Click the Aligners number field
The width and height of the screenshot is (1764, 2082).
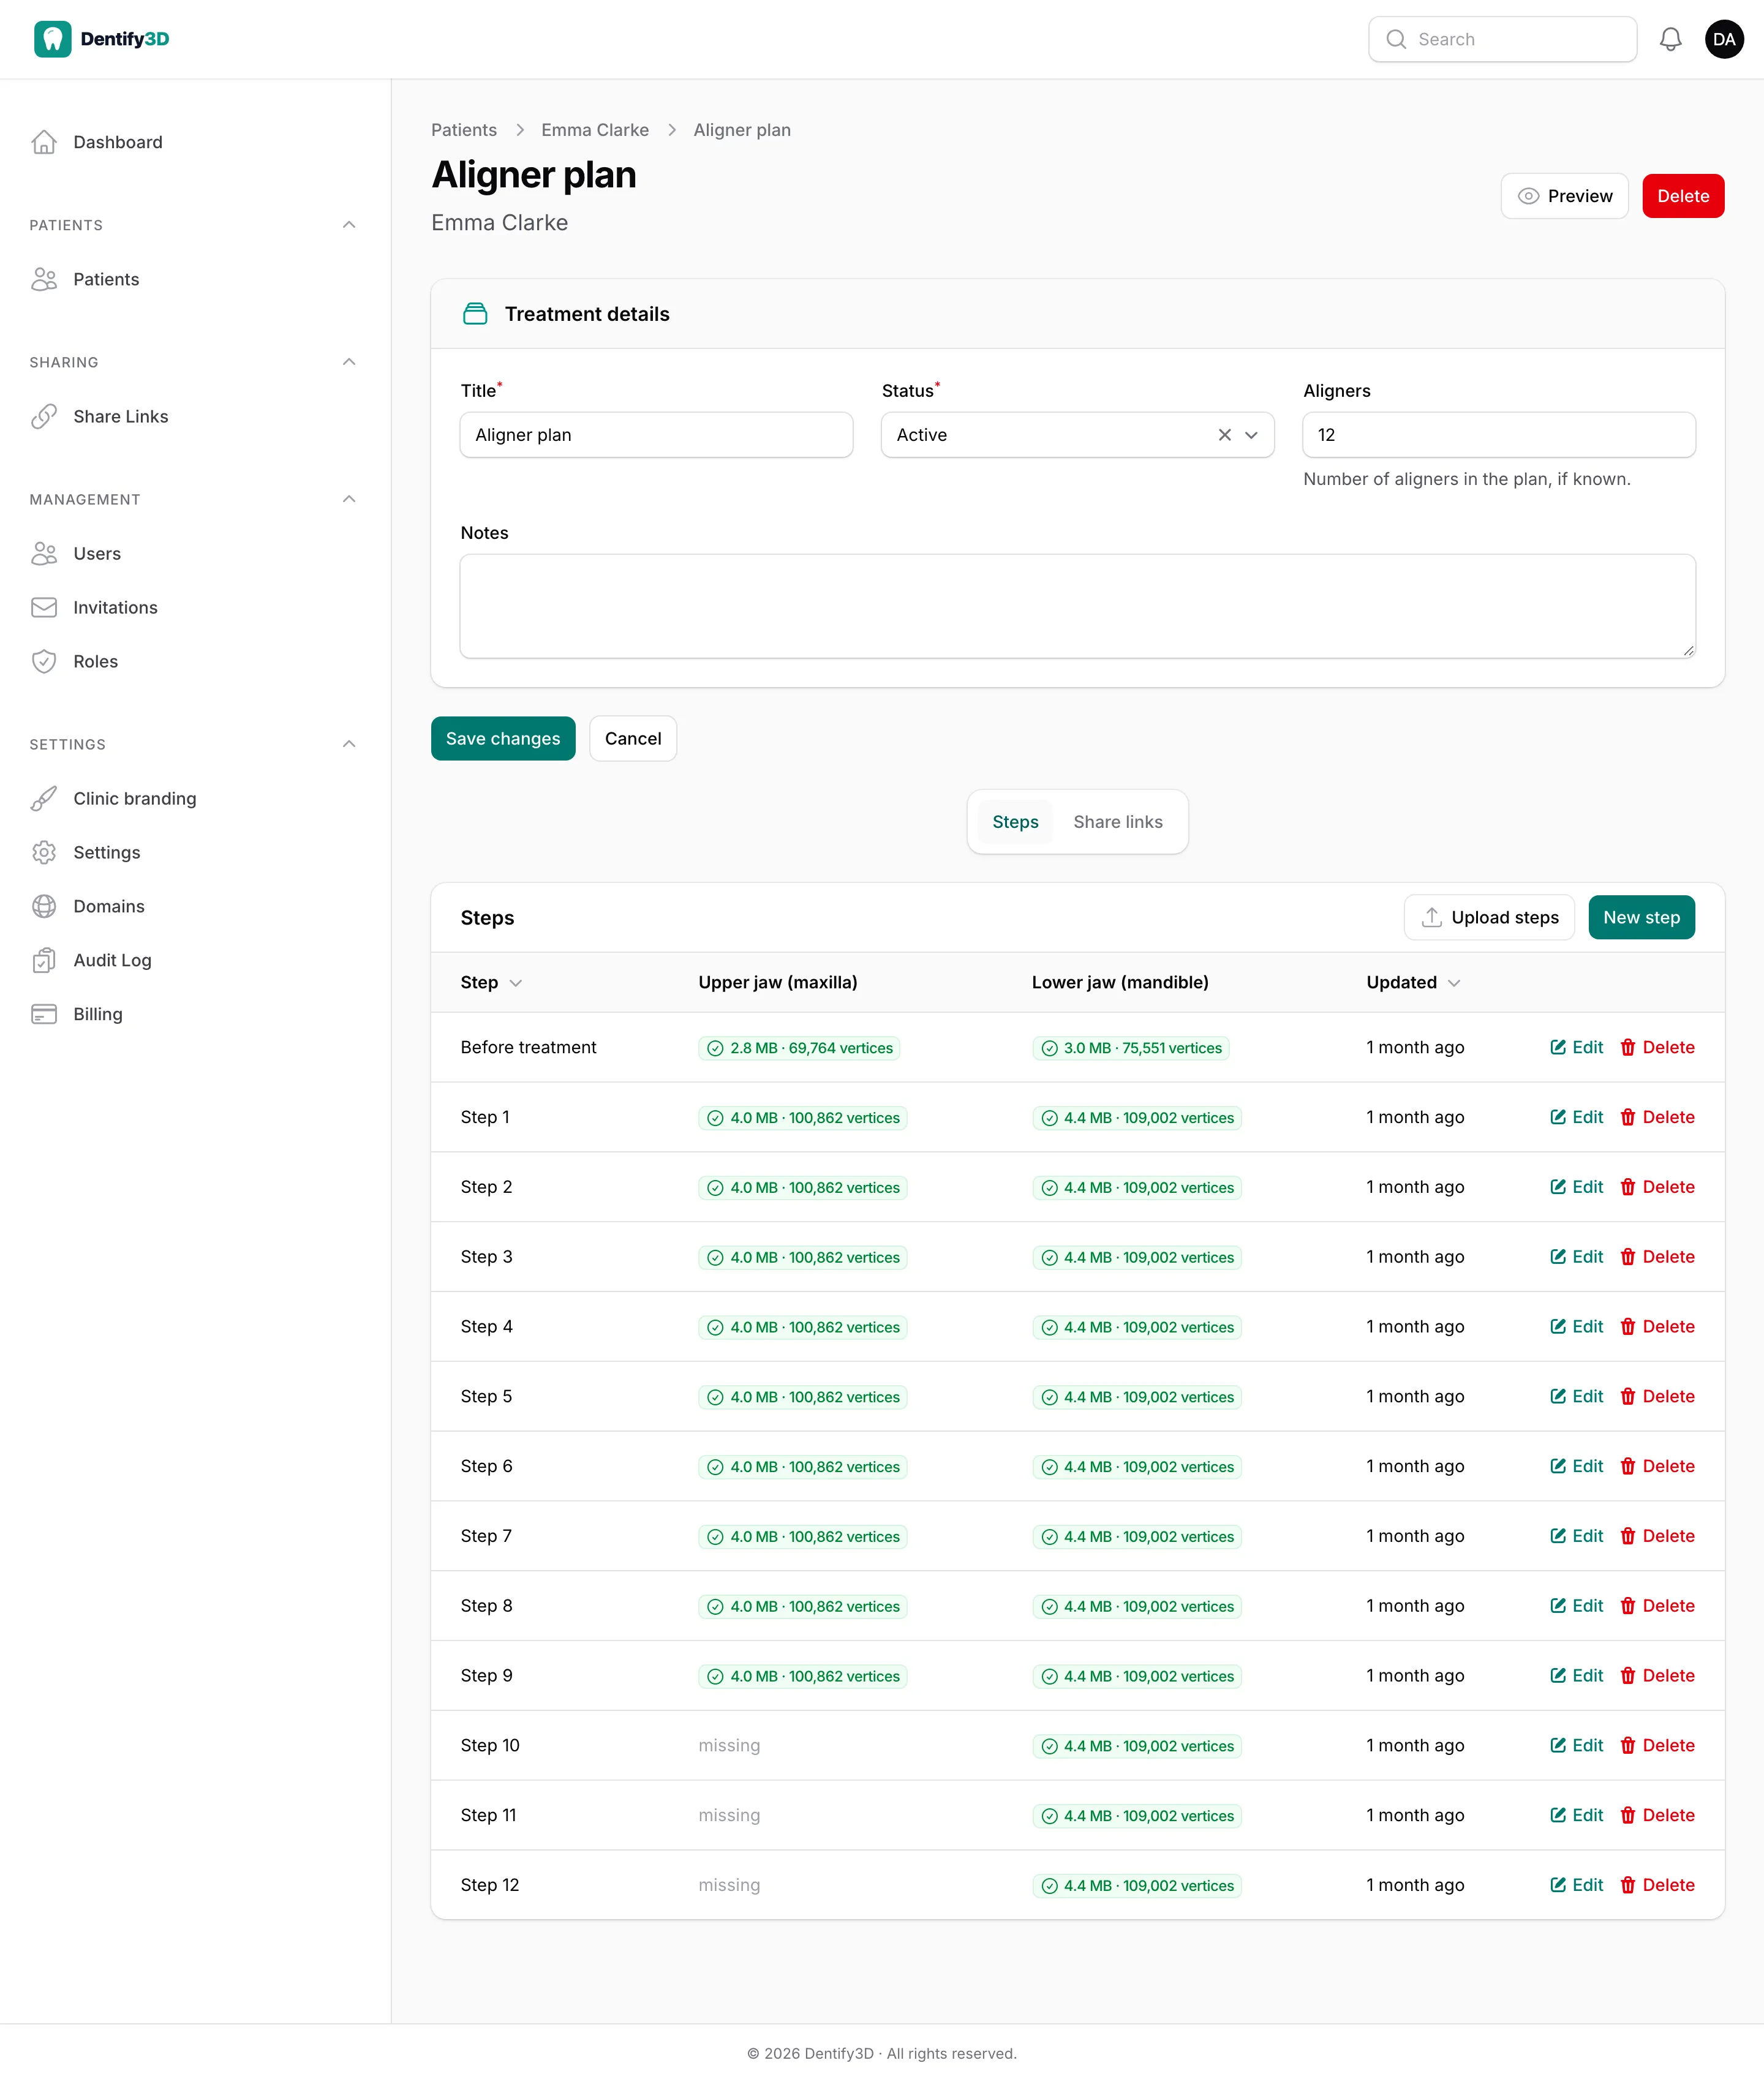click(x=1499, y=435)
